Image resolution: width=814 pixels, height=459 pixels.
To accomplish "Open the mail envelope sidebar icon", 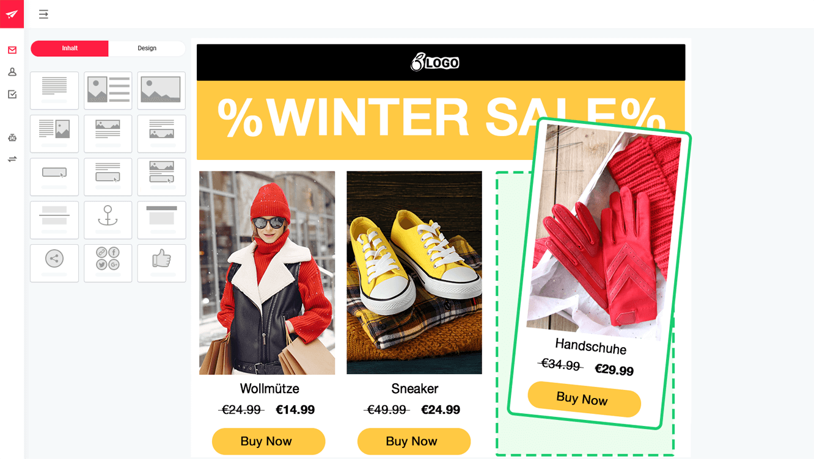I will [x=12, y=50].
